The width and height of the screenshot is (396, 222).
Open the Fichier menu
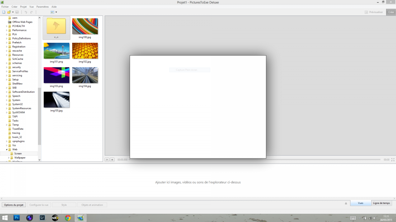[x=5, y=7]
